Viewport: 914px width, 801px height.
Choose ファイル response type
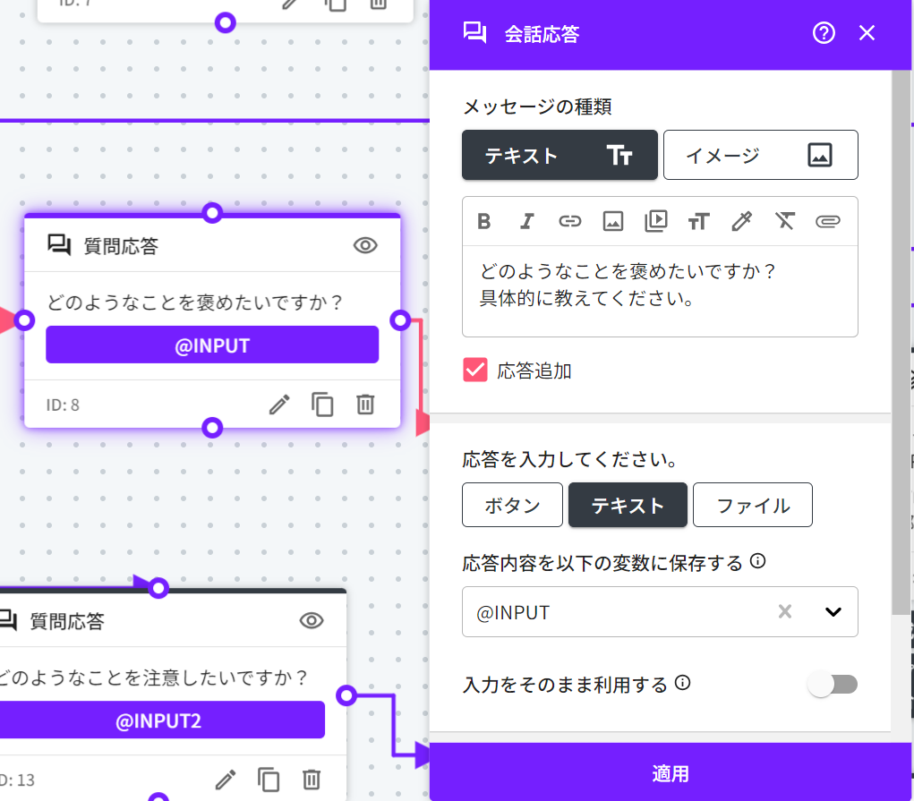(x=752, y=506)
